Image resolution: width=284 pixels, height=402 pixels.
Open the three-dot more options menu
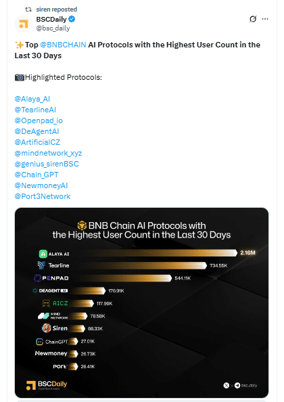[265, 19]
